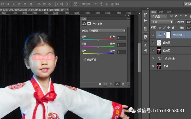Click the align bottom edges icon

[x=13, y=4]
